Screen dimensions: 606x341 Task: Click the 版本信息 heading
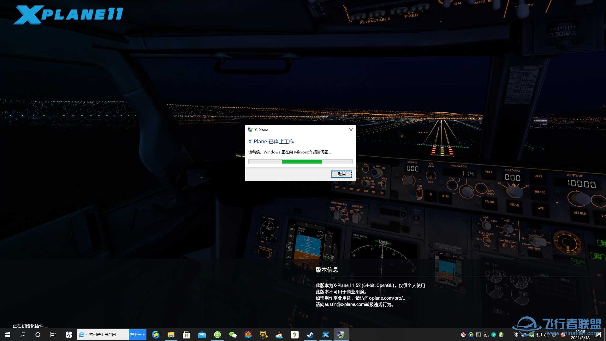coord(327,270)
